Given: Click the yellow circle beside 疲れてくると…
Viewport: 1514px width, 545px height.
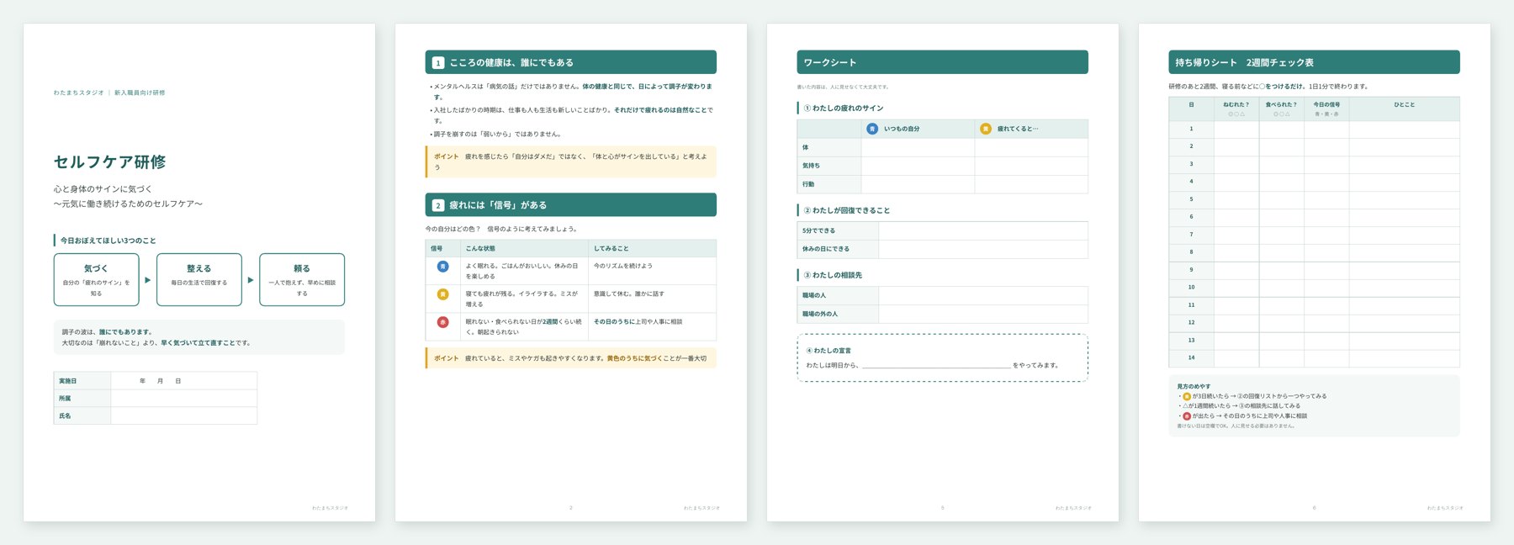Looking at the screenshot, I should coord(986,129).
